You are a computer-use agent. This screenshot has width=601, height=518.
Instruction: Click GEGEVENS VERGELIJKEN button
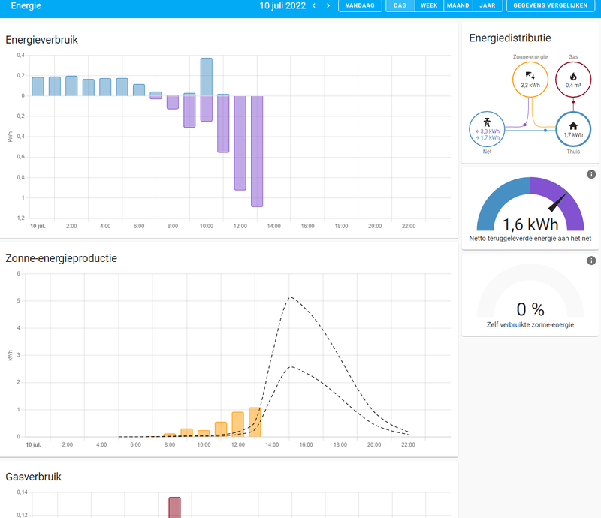(x=551, y=5)
